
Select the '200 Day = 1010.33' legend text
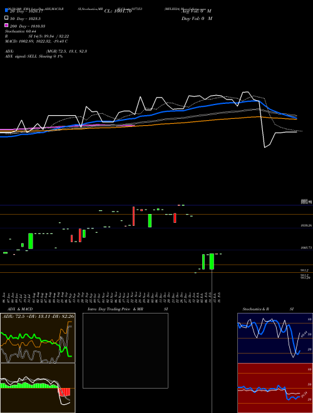coord(28,26)
